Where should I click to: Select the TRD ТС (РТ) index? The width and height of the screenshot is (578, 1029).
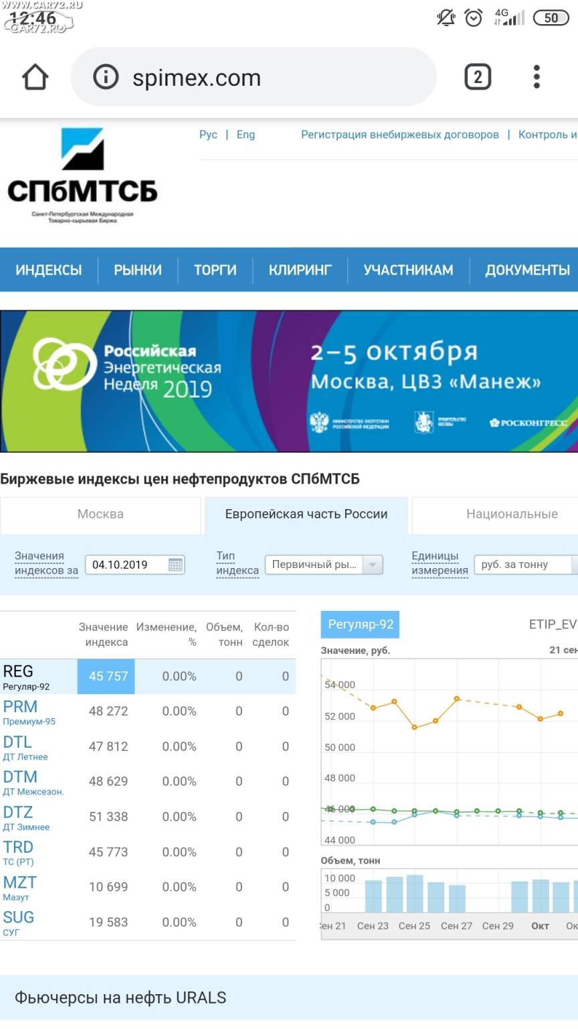tap(19, 853)
